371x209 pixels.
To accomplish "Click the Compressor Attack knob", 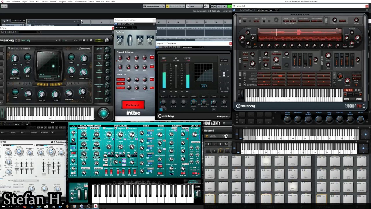I will pos(173,102).
